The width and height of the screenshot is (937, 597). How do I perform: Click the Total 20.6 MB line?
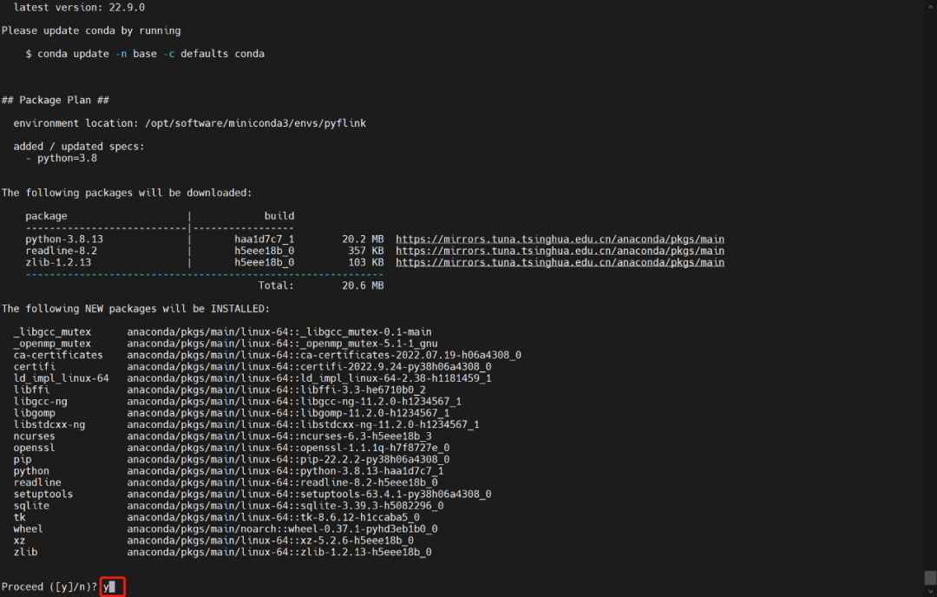tap(321, 285)
